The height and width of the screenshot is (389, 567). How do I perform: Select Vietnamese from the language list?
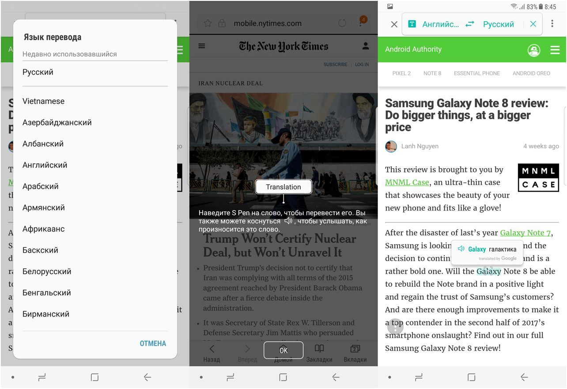[43, 101]
